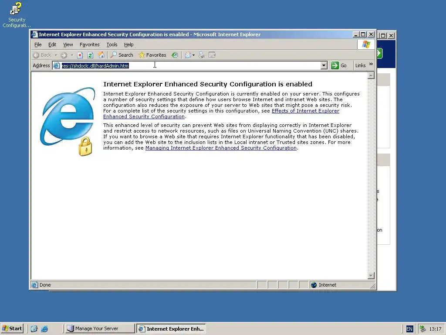Viewport: 446px width, 335px height.
Task: Click the Windows logo throbber icon
Action: tap(366, 44)
